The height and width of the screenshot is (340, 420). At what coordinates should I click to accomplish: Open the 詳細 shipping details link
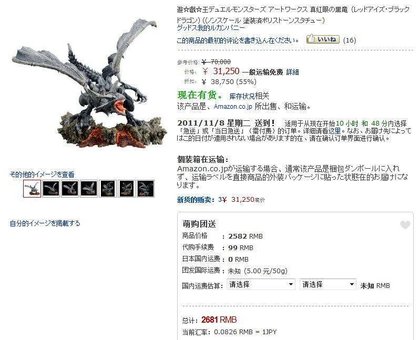pyautogui.click(x=292, y=72)
